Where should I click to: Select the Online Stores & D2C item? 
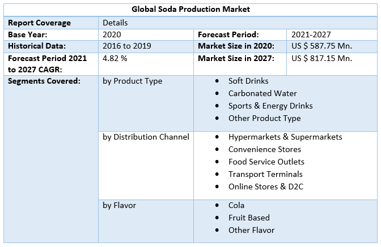click(x=264, y=187)
